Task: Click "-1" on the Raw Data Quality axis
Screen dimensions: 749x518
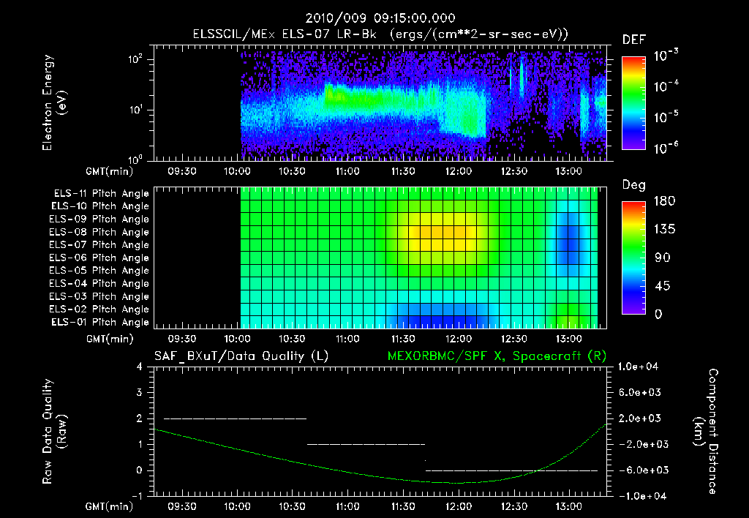Action: point(138,496)
